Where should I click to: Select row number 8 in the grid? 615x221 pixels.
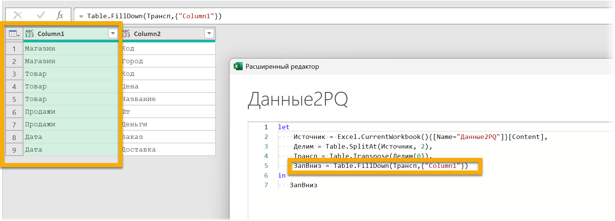click(x=14, y=137)
